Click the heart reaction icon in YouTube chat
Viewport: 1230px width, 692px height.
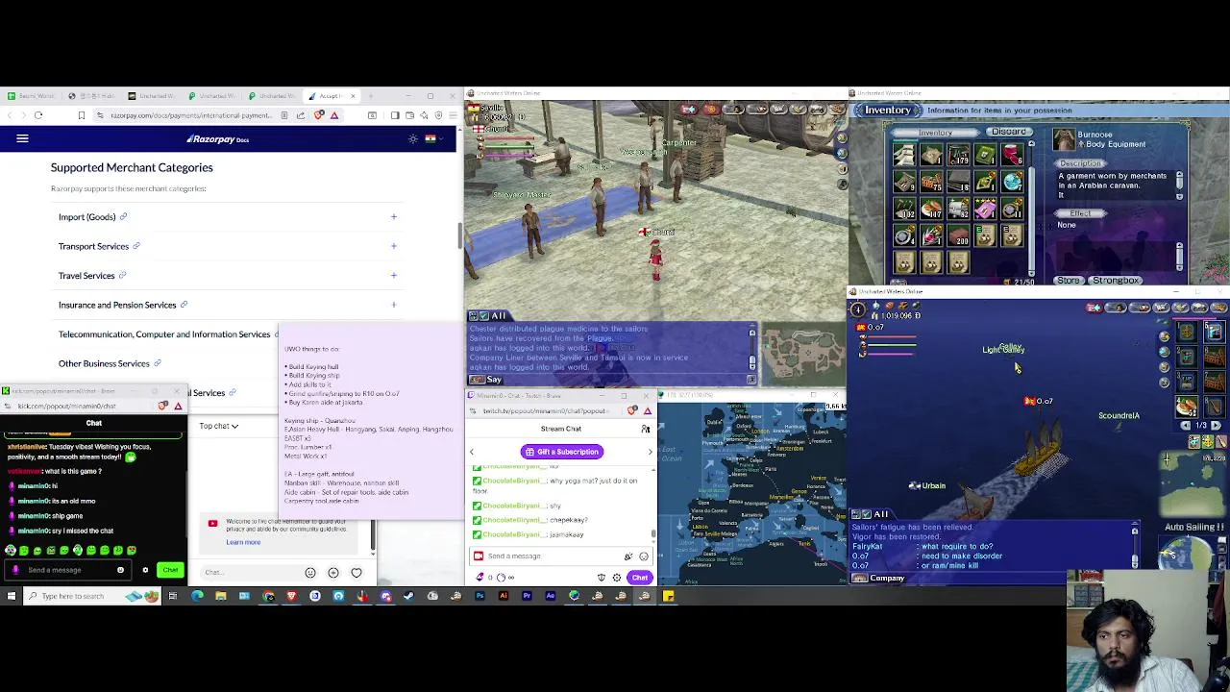(357, 573)
